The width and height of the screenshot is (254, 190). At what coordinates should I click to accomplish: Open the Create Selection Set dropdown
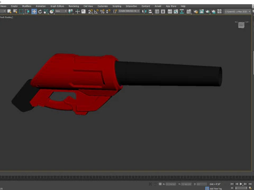(129, 11)
